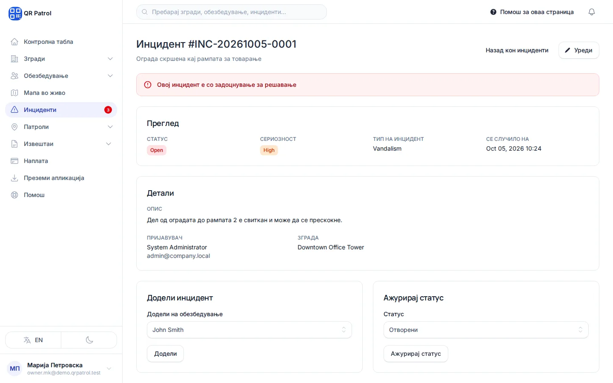Click the Ажурирај статус button
Image resolution: width=613 pixels, height=383 pixels.
pos(416,354)
